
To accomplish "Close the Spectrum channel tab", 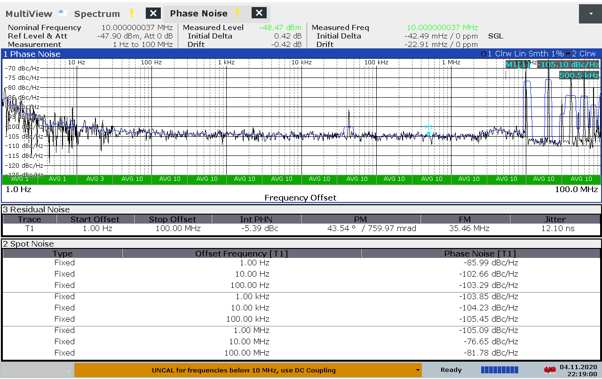I will click(x=153, y=13).
